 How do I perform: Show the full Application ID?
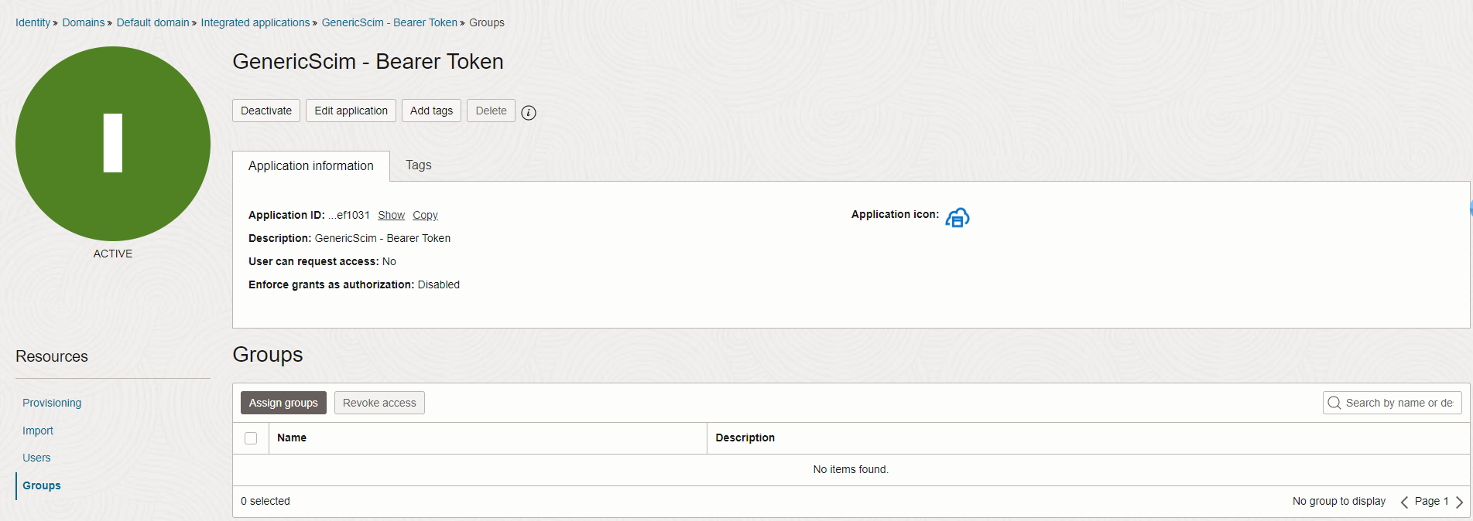(x=391, y=215)
